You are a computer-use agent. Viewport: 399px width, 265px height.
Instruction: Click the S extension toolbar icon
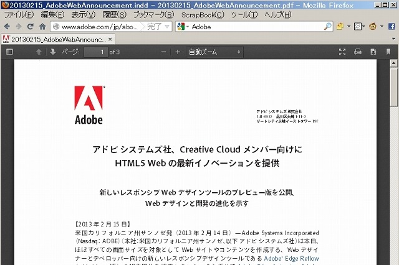pos(357,26)
